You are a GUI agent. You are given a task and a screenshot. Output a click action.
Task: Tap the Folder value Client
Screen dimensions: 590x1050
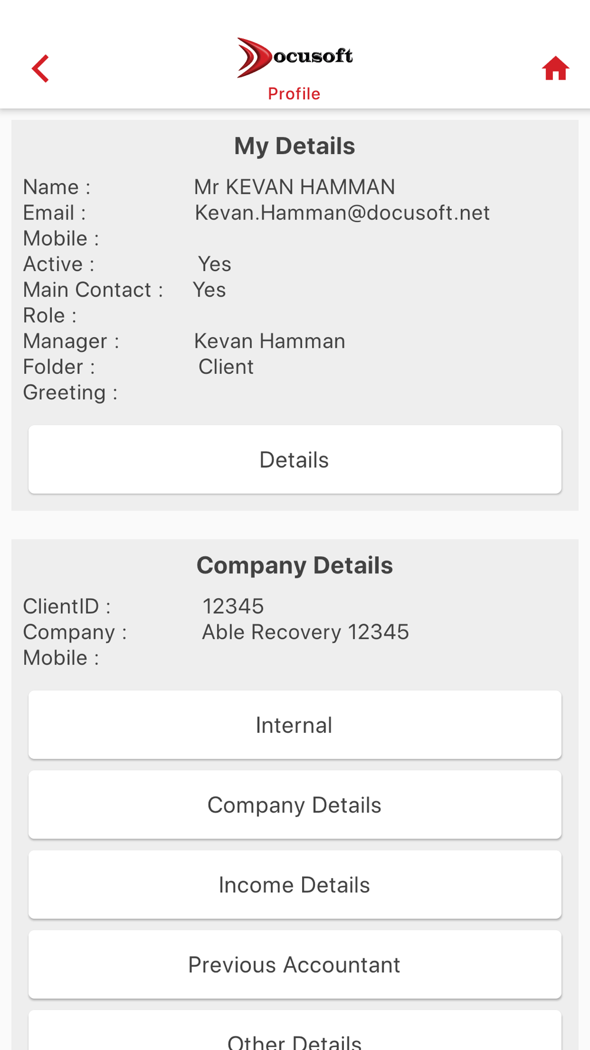[226, 367]
